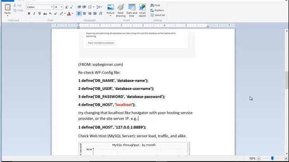Viewport: 289px width, 162px height.
Task: Click the DB_NAME define line
Action: point(113,81)
